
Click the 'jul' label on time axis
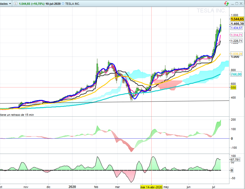tap(214, 187)
